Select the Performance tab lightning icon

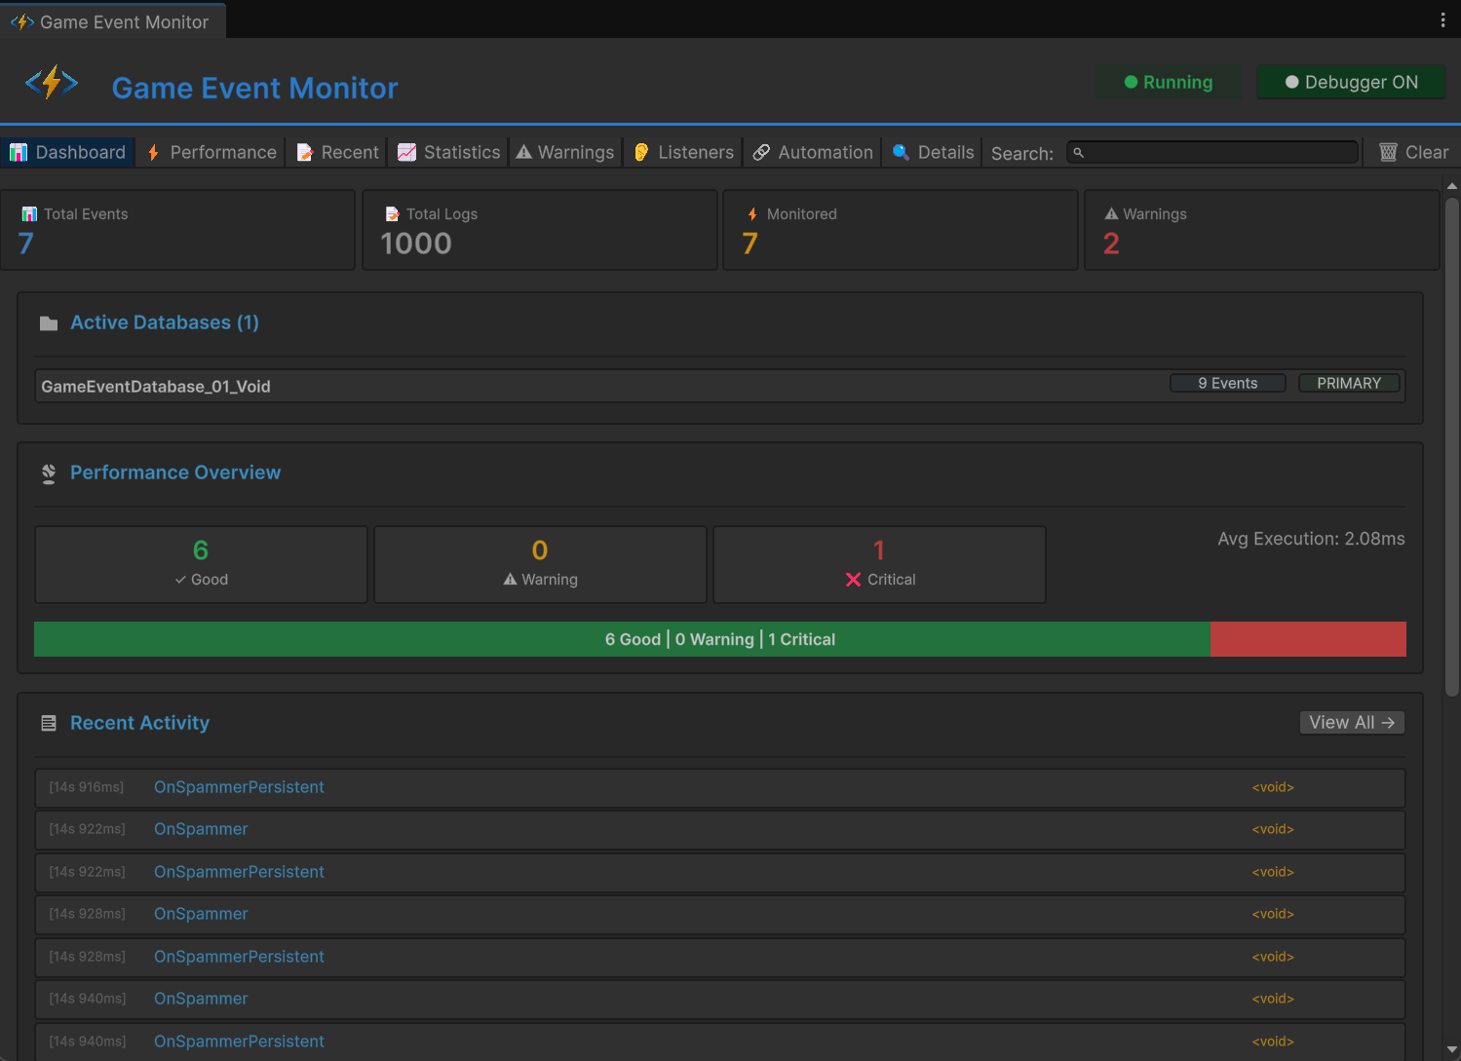point(153,152)
